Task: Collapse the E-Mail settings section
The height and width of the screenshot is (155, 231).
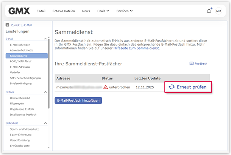Action: coord(45,39)
